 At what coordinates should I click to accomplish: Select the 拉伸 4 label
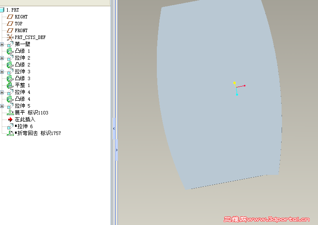click(22, 92)
